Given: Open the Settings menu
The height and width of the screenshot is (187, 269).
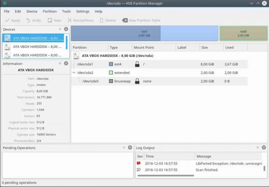Looking at the screenshot, I should pos(83,11).
